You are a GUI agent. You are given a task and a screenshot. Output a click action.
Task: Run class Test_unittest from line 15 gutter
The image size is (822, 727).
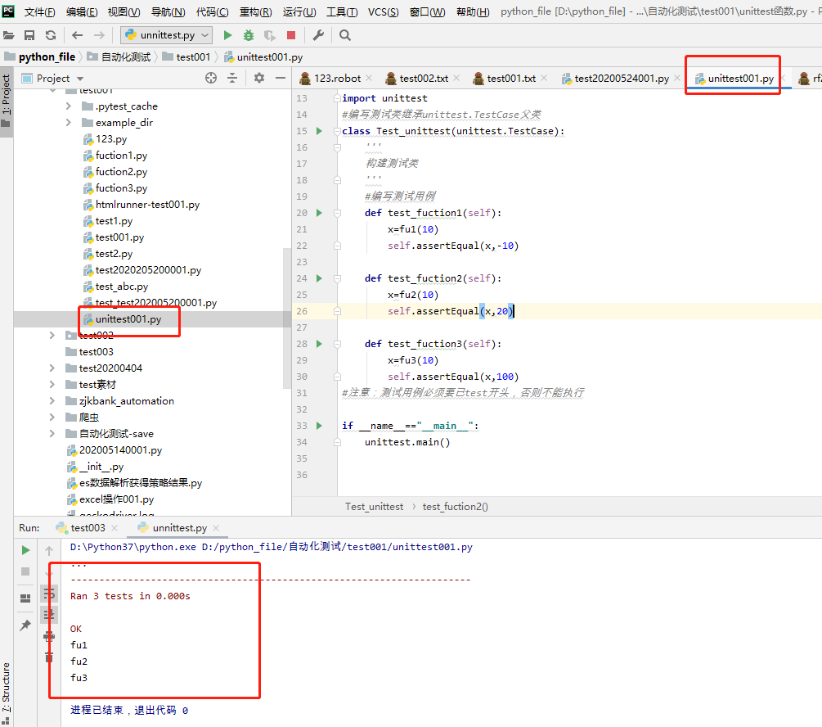(x=319, y=131)
